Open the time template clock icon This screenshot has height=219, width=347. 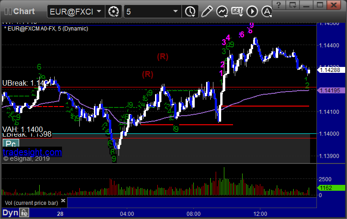[190, 11]
